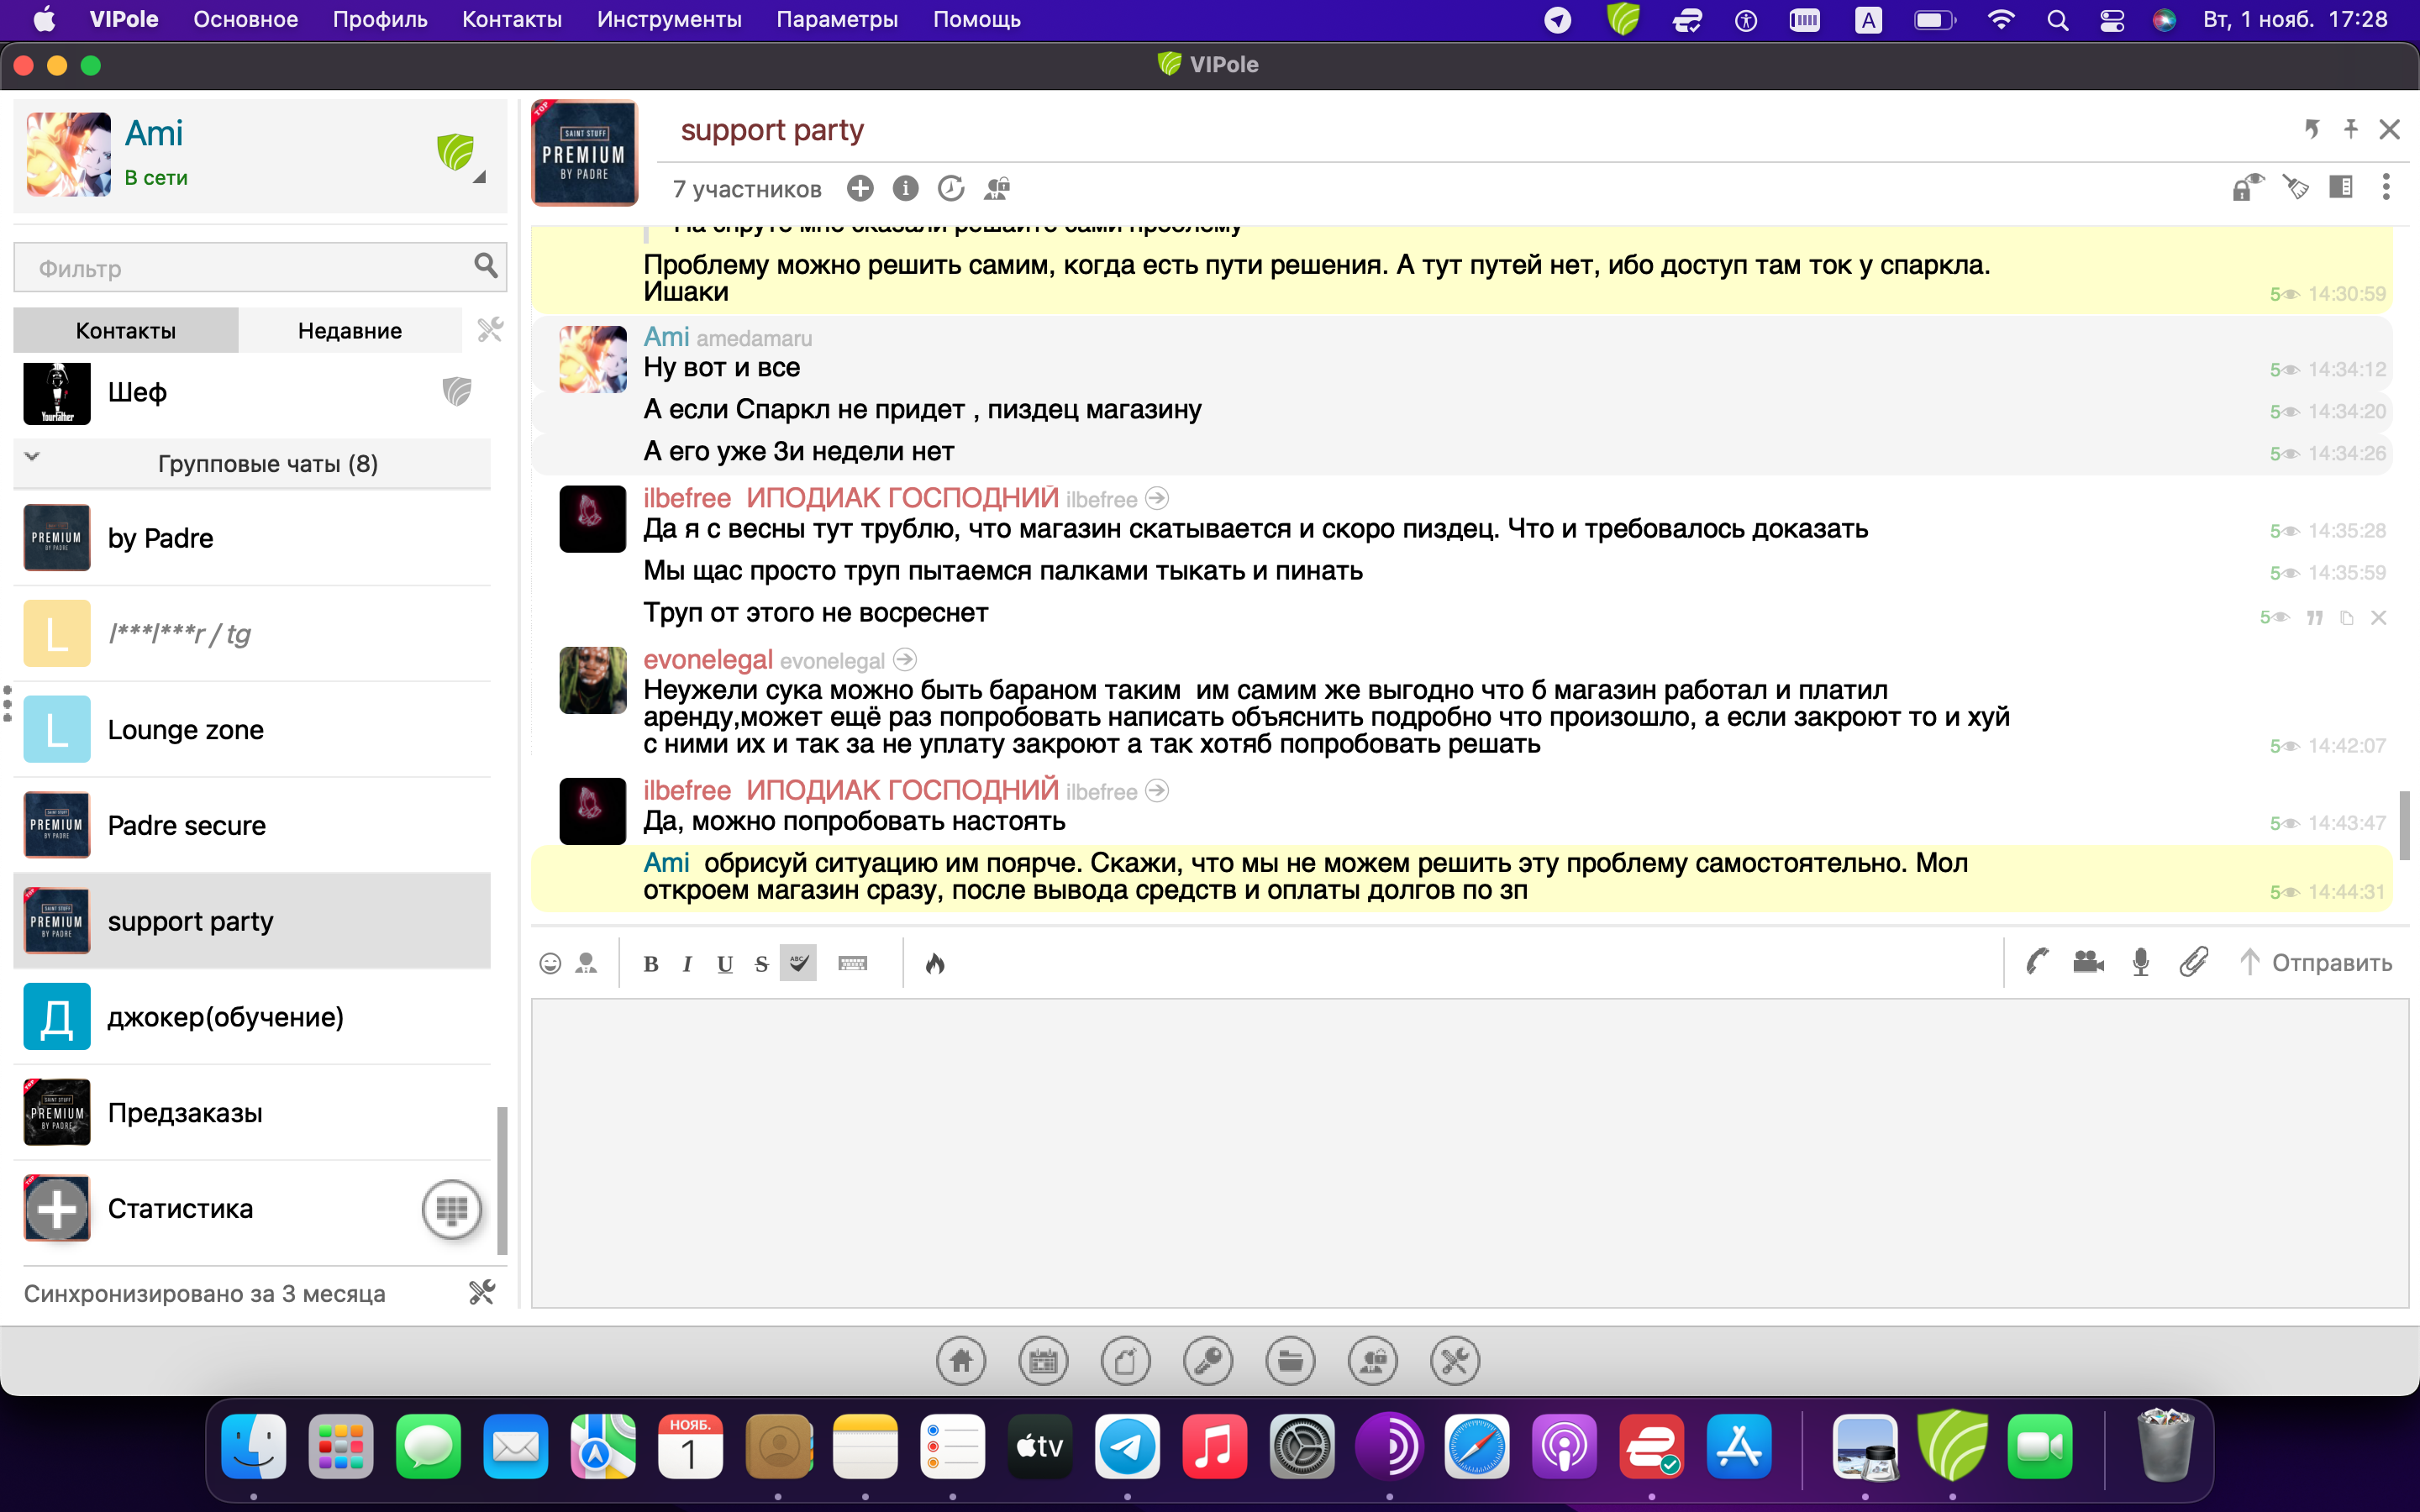Click the mention contact icon in toolbar

tap(587, 963)
